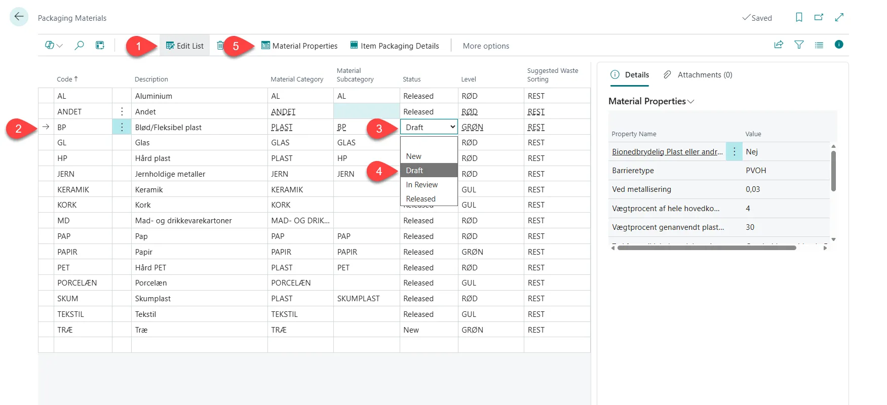887x405 pixels.
Task: Toggle the FactBox information icon
Action: click(839, 45)
